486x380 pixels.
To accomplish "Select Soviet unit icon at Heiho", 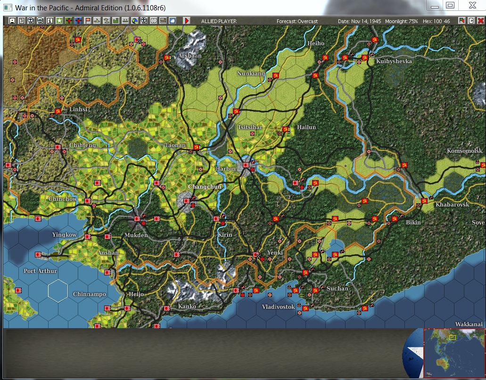I will (x=325, y=58).
